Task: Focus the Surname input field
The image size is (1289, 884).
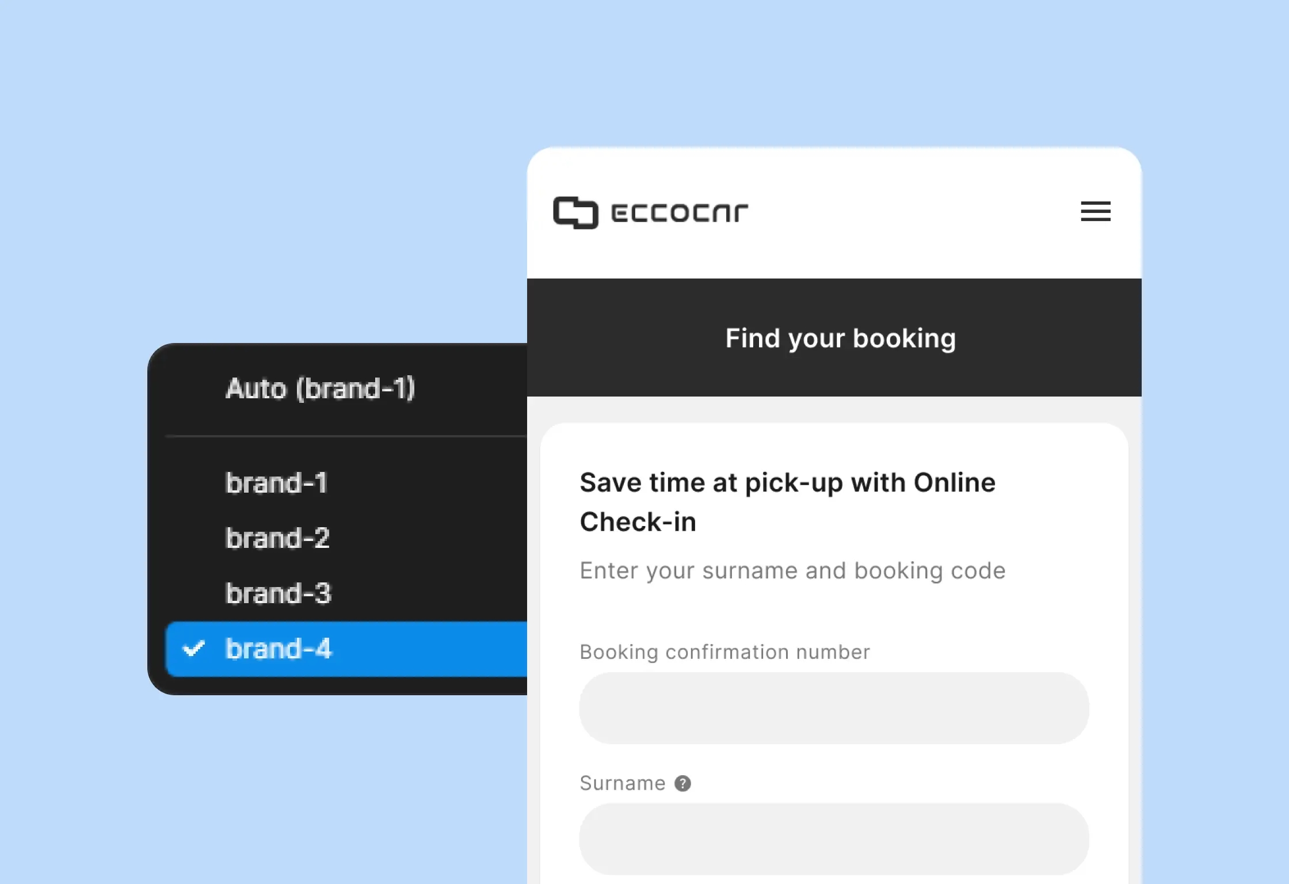Action: click(834, 839)
